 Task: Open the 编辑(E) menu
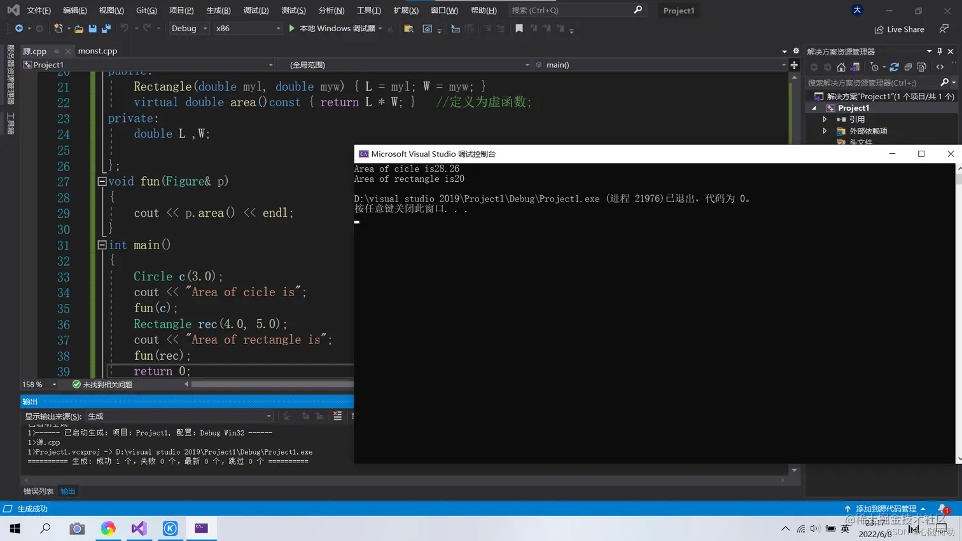click(75, 10)
